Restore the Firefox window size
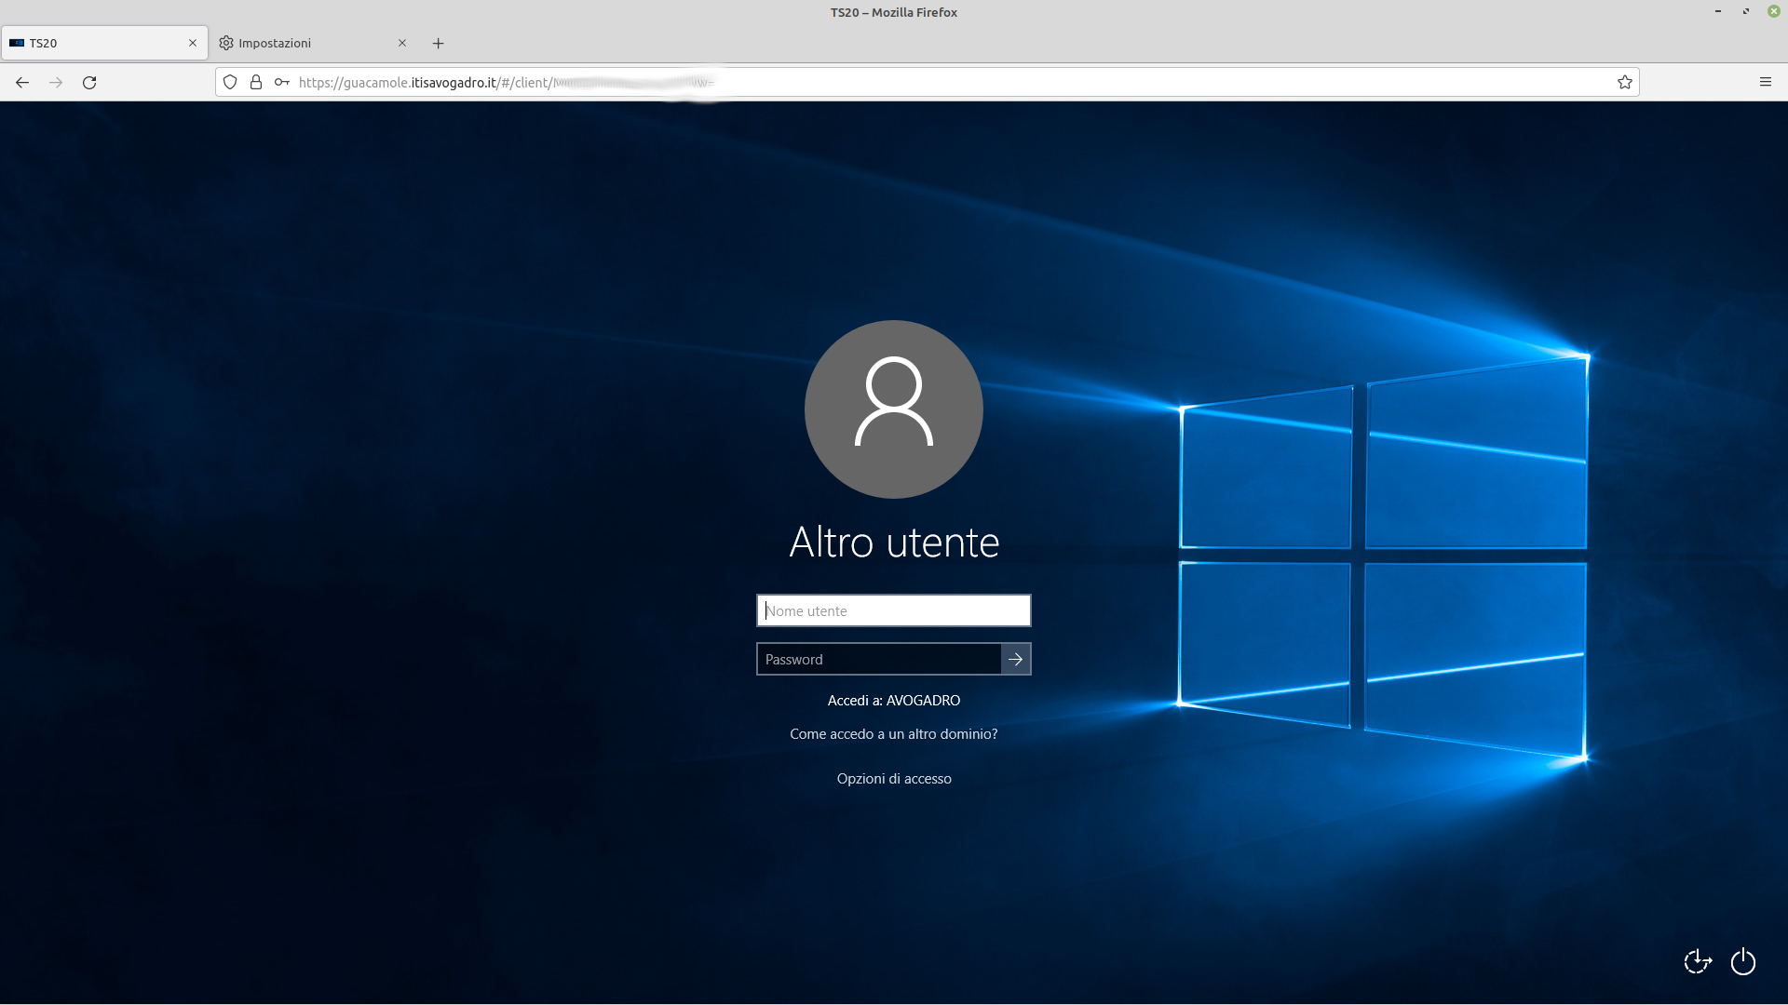Screen dimensions: 1788x1005 coord(1746,11)
